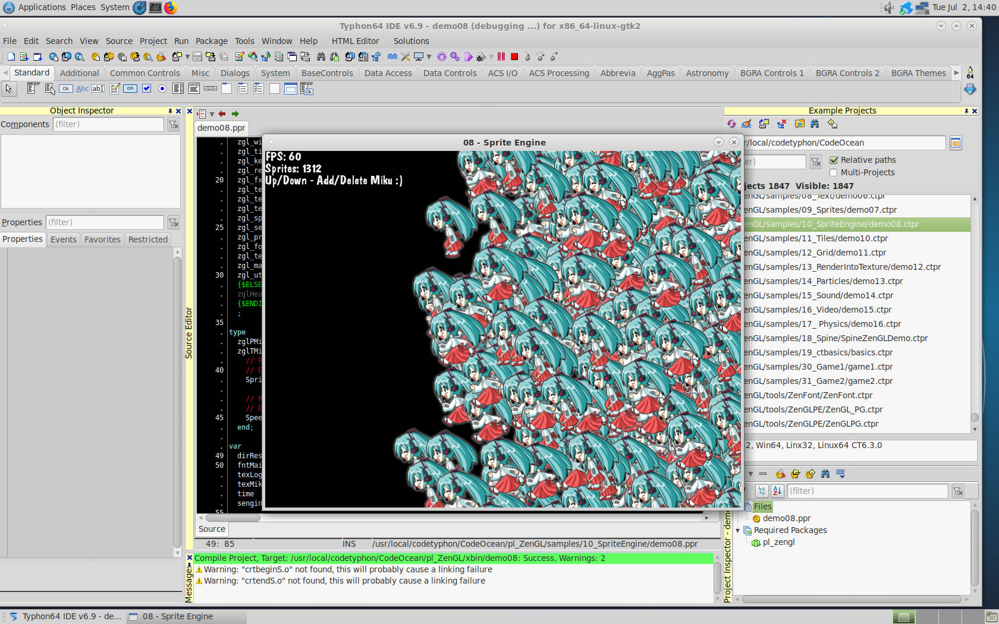Switch to the BGRA Controls 1 palette tab

pos(772,73)
